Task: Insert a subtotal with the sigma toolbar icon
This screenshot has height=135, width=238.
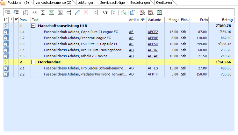Action: [43, 12]
